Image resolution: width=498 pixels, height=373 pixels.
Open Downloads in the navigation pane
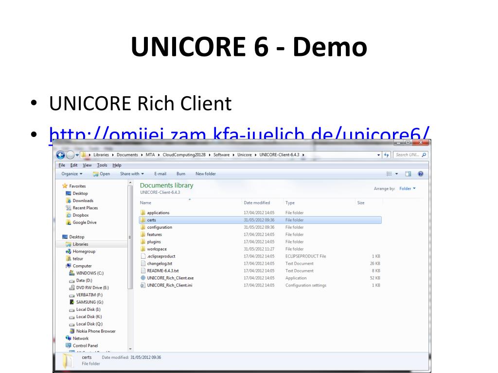click(x=83, y=201)
